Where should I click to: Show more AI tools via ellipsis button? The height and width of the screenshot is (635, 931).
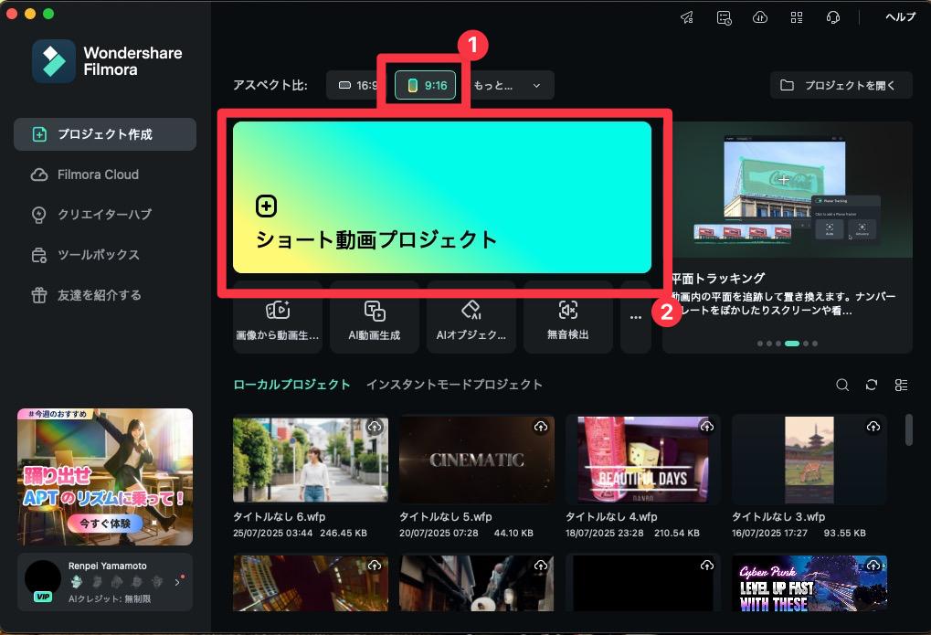pyautogui.click(x=636, y=317)
